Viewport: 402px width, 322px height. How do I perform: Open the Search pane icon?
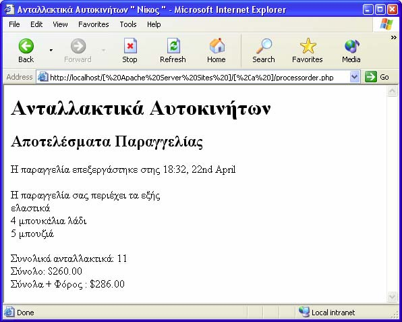coord(264,46)
